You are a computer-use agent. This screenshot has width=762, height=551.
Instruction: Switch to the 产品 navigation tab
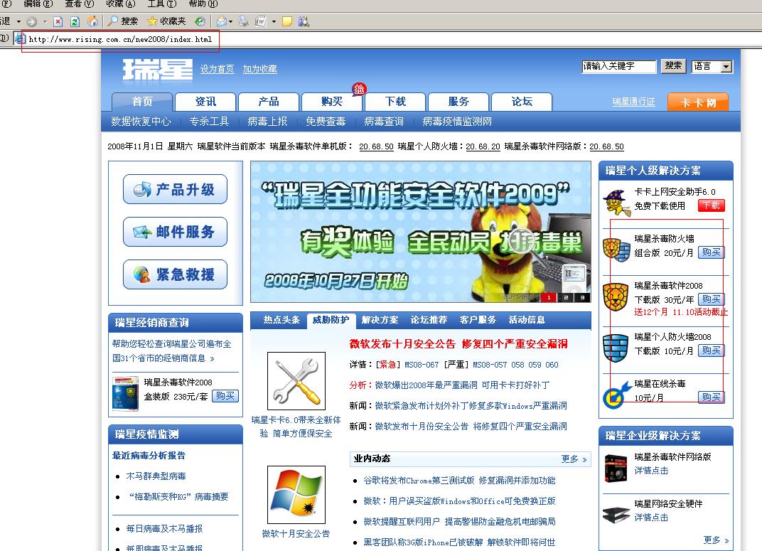269,102
